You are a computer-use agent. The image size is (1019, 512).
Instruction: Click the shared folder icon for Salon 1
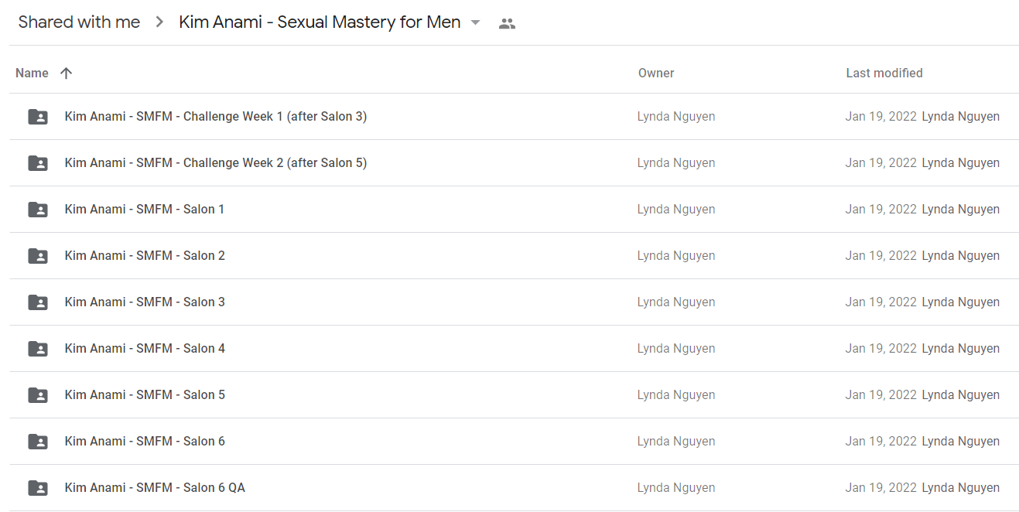click(37, 210)
